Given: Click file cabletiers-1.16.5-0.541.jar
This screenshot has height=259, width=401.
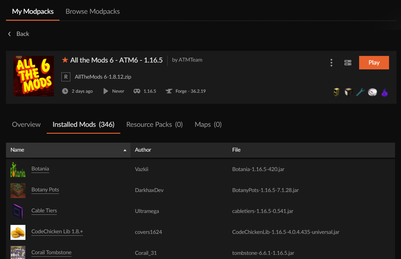Looking at the screenshot, I should coord(263,211).
